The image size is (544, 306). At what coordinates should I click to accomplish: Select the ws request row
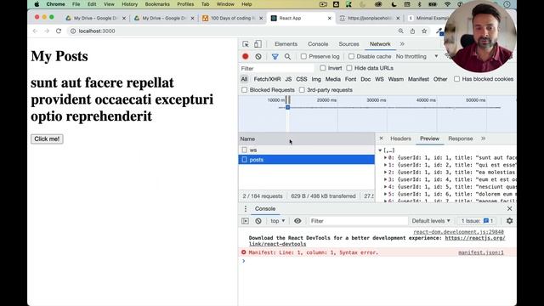click(306, 150)
